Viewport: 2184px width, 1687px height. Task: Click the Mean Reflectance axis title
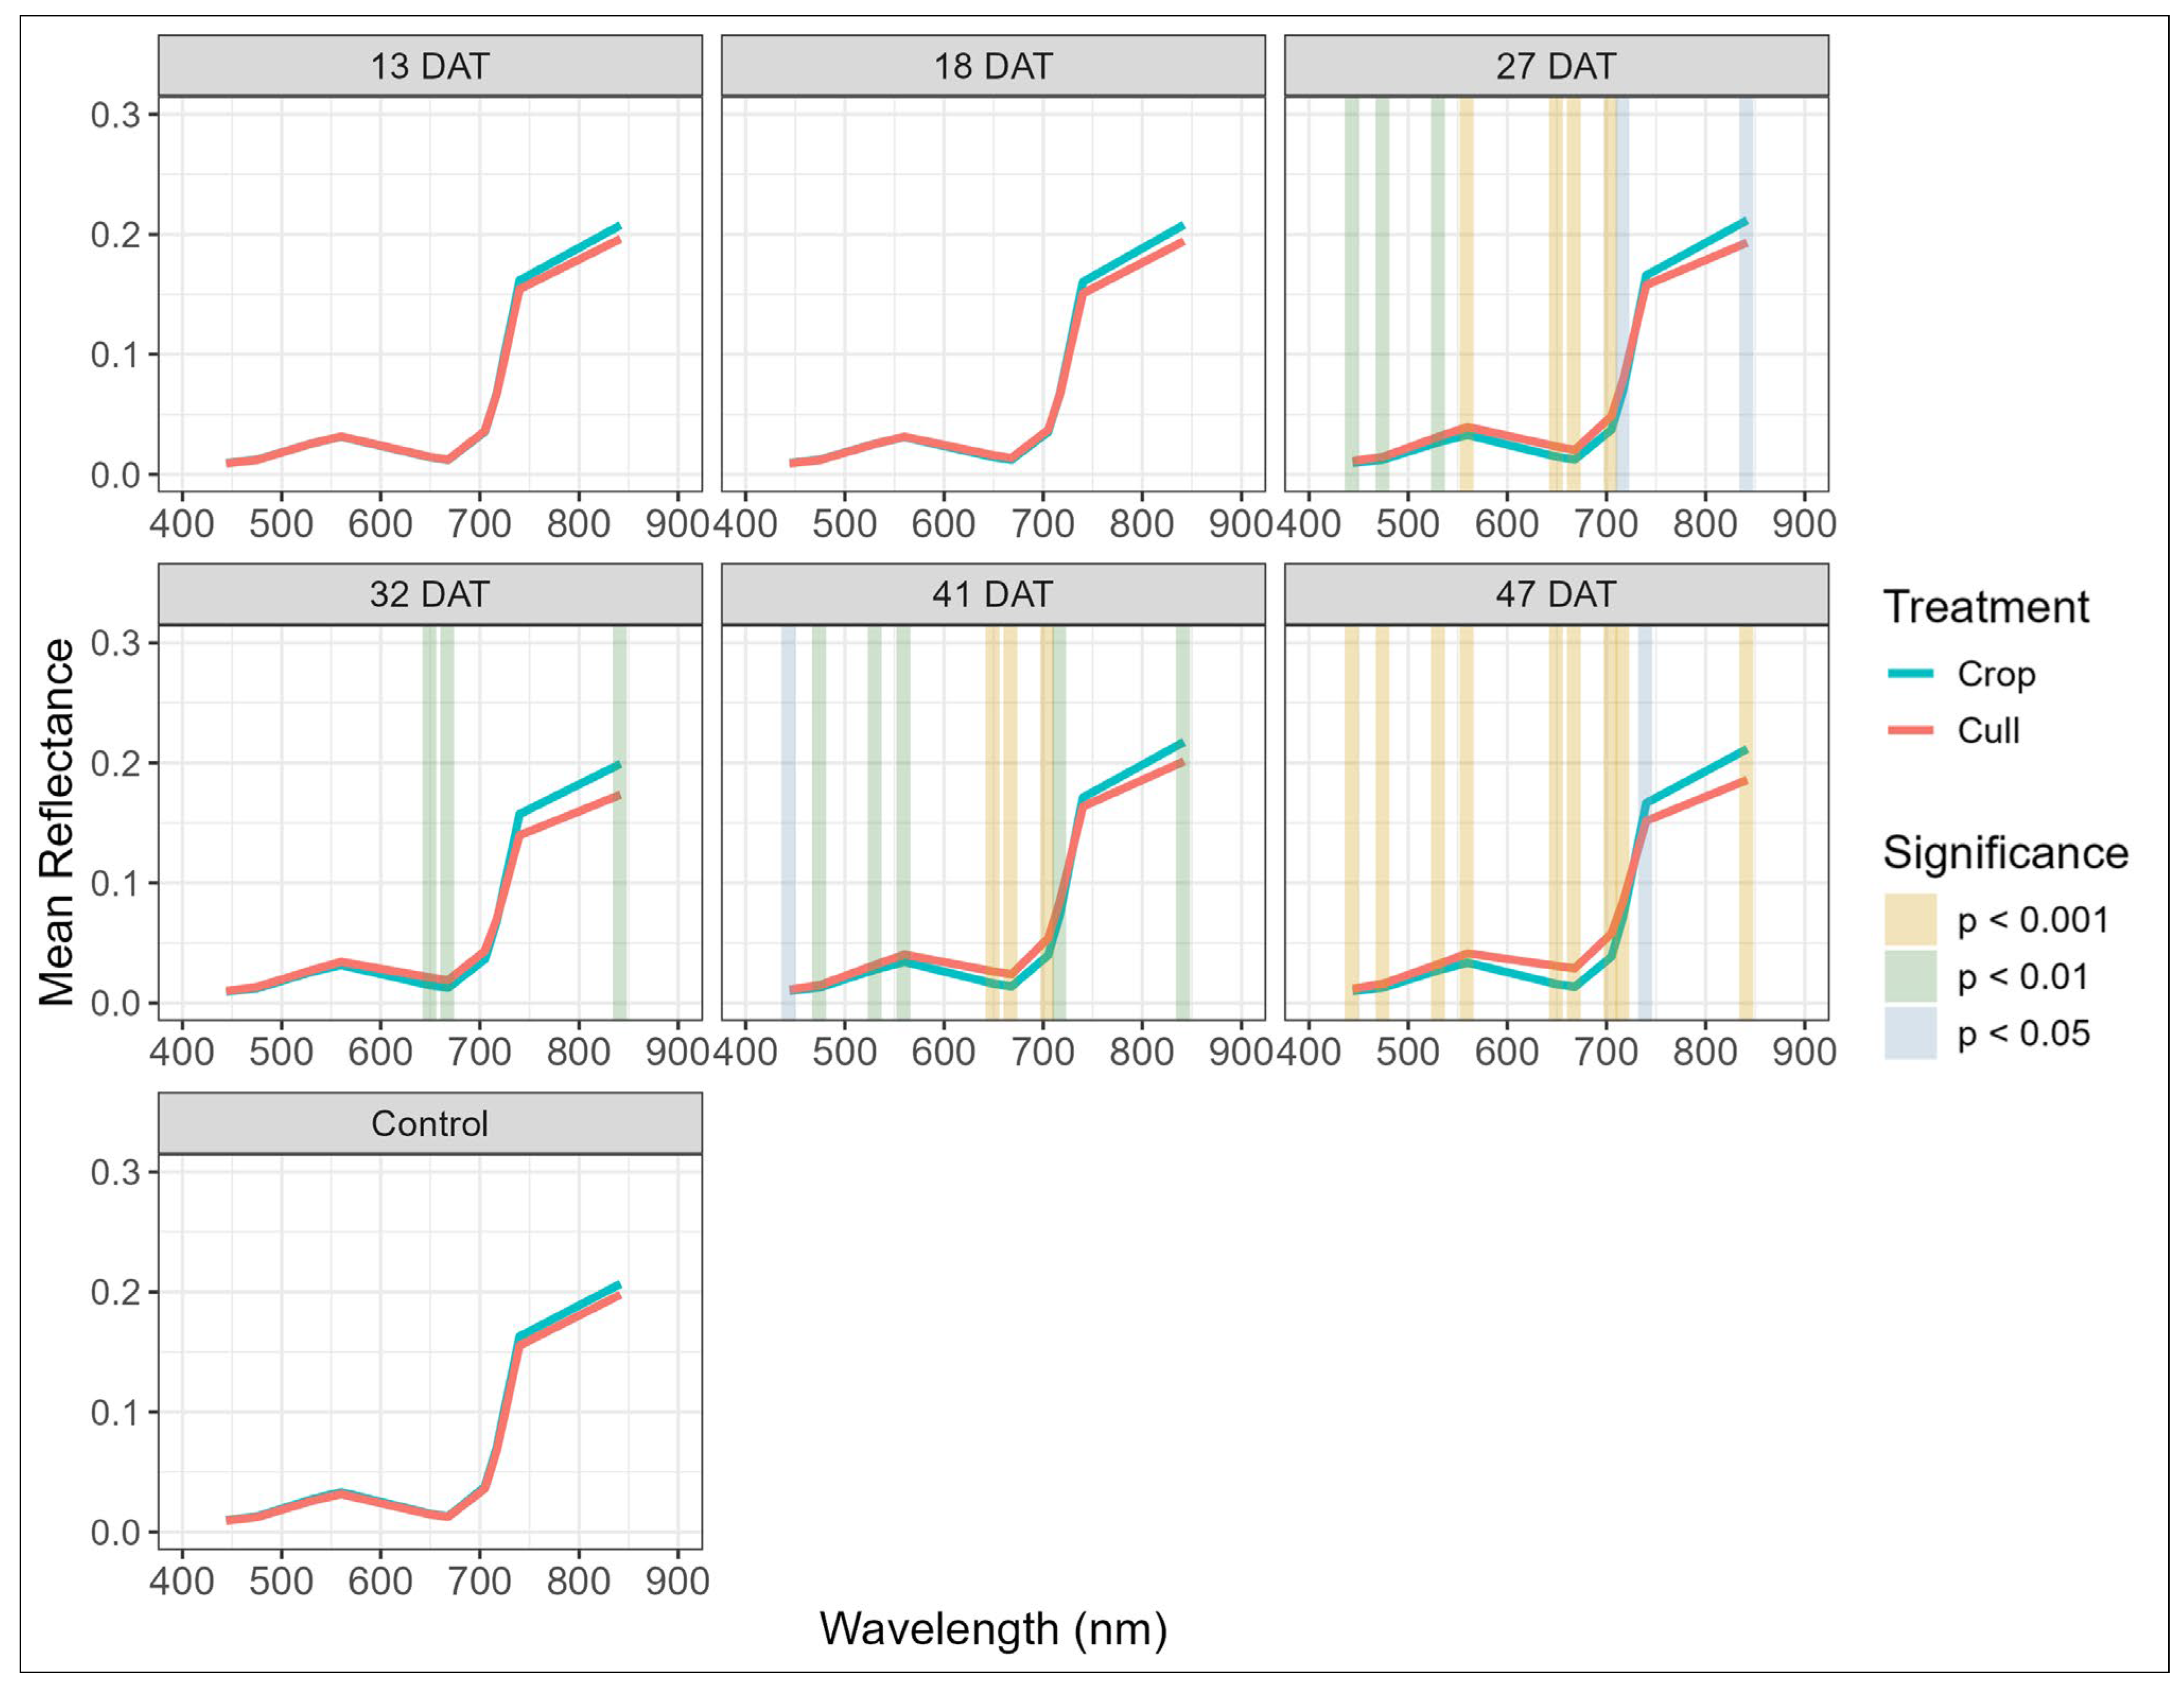coord(57,822)
